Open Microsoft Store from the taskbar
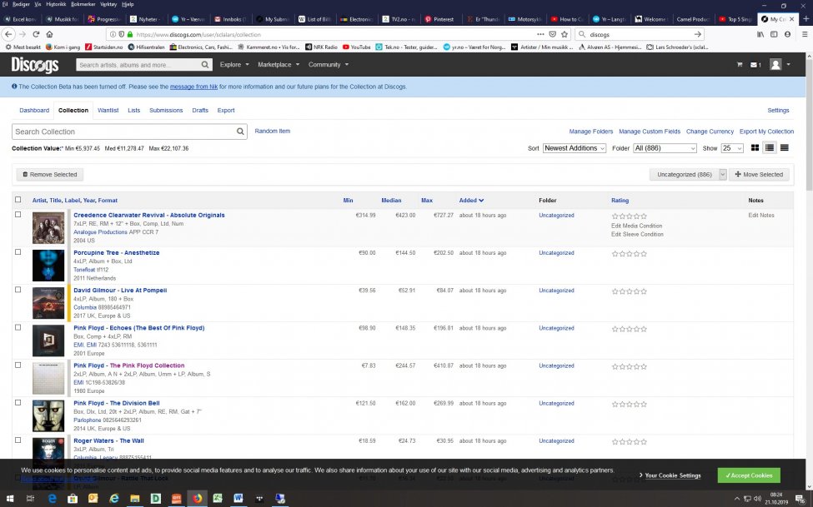The height and width of the screenshot is (507, 813). tap(73, 499)
